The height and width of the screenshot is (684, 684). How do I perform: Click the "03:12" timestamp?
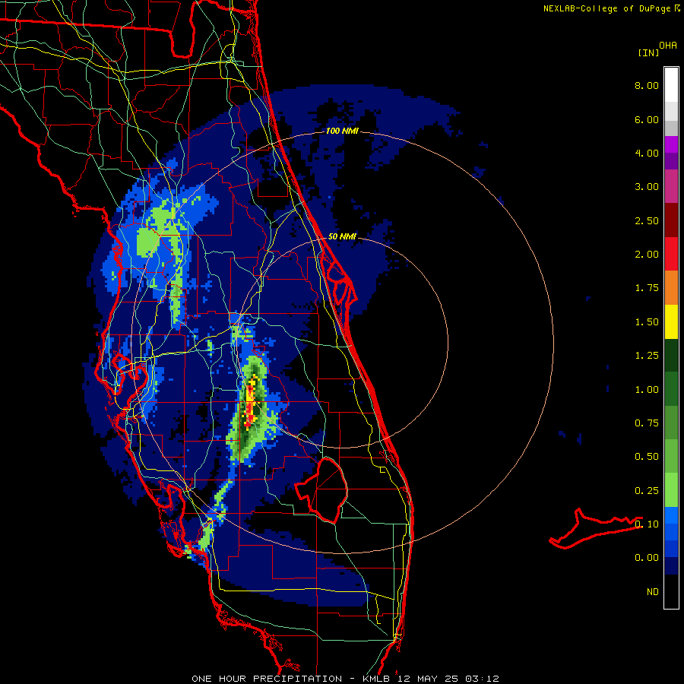[x=482, y=679]
